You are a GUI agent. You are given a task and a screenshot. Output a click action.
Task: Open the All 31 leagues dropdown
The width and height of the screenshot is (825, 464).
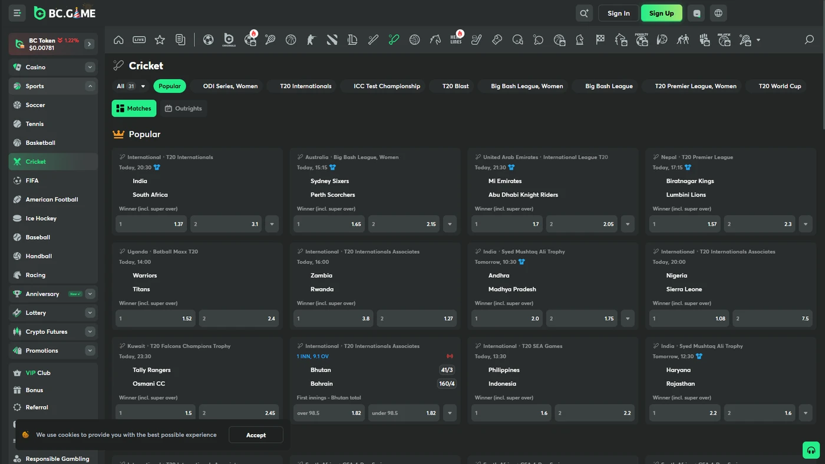point(130,86)
